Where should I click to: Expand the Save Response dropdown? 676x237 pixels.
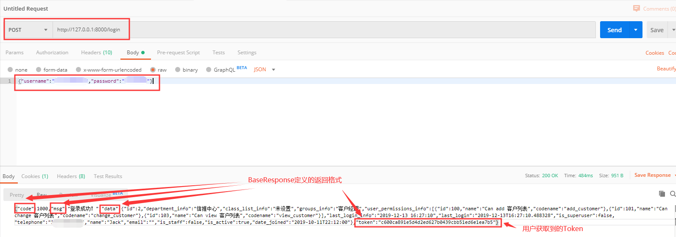674,175
